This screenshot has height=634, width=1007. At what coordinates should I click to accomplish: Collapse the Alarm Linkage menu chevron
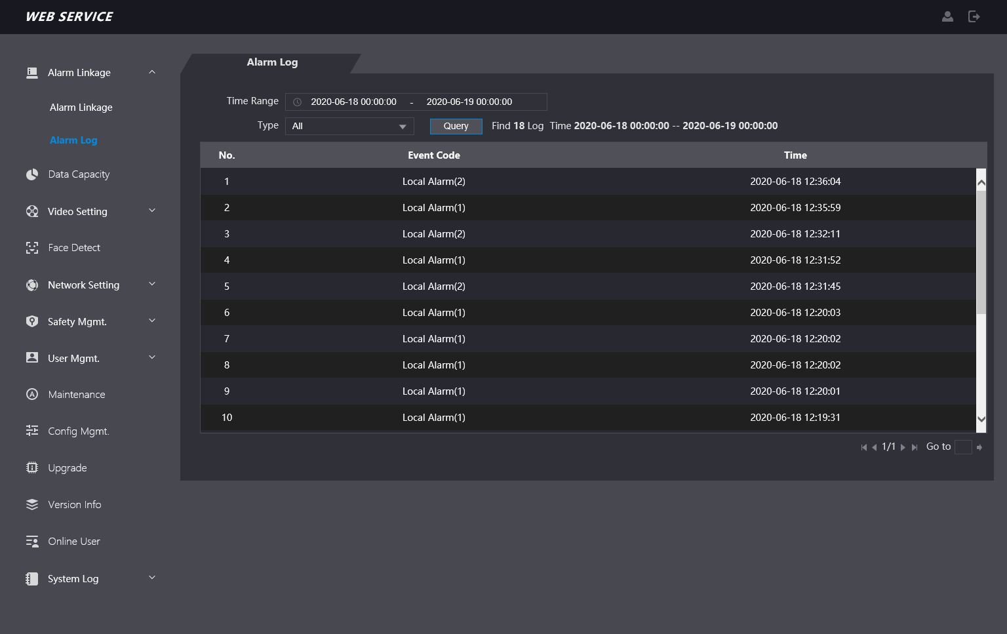(x=152, y=72)
